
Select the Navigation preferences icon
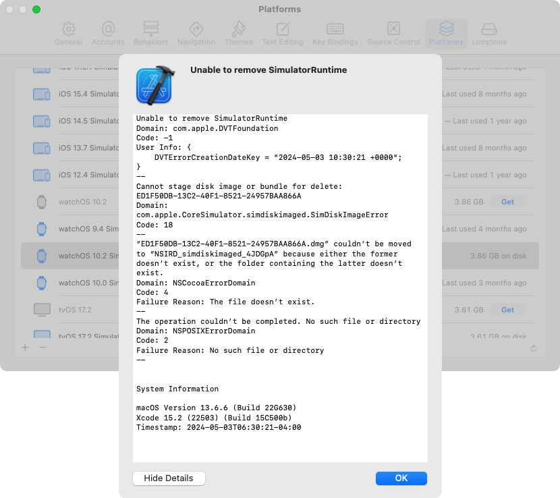tap(196, 34)
